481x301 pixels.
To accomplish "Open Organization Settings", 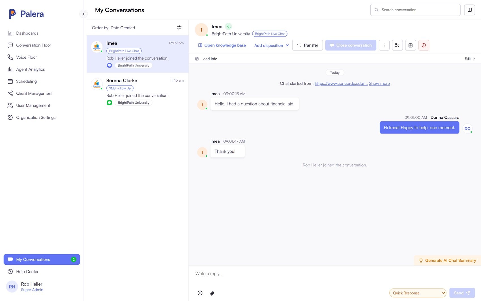I will point(36,117).
